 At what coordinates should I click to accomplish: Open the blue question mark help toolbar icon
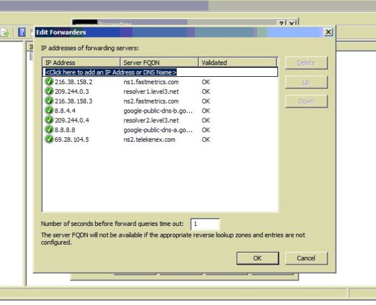[22, 32]
